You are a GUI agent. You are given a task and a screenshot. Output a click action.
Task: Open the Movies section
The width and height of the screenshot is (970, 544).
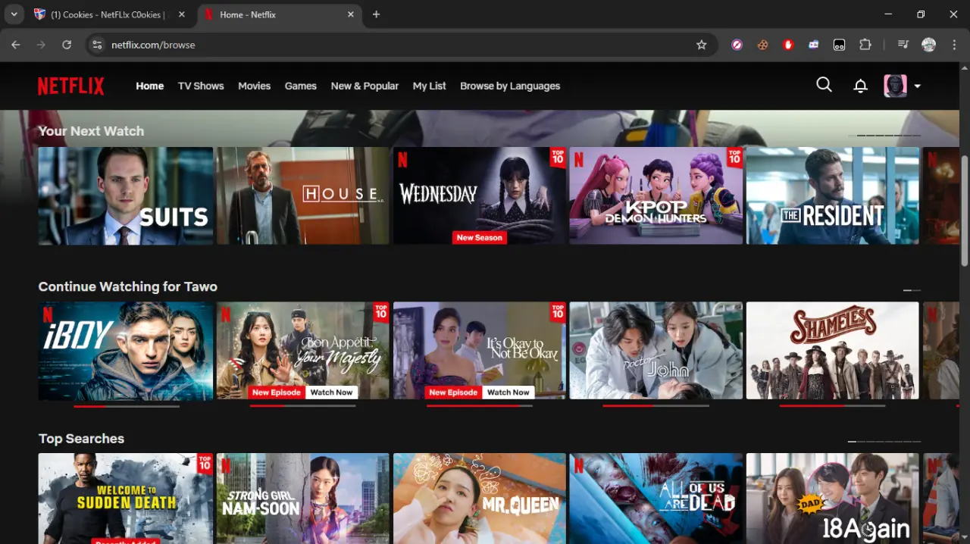coord(254,86)
